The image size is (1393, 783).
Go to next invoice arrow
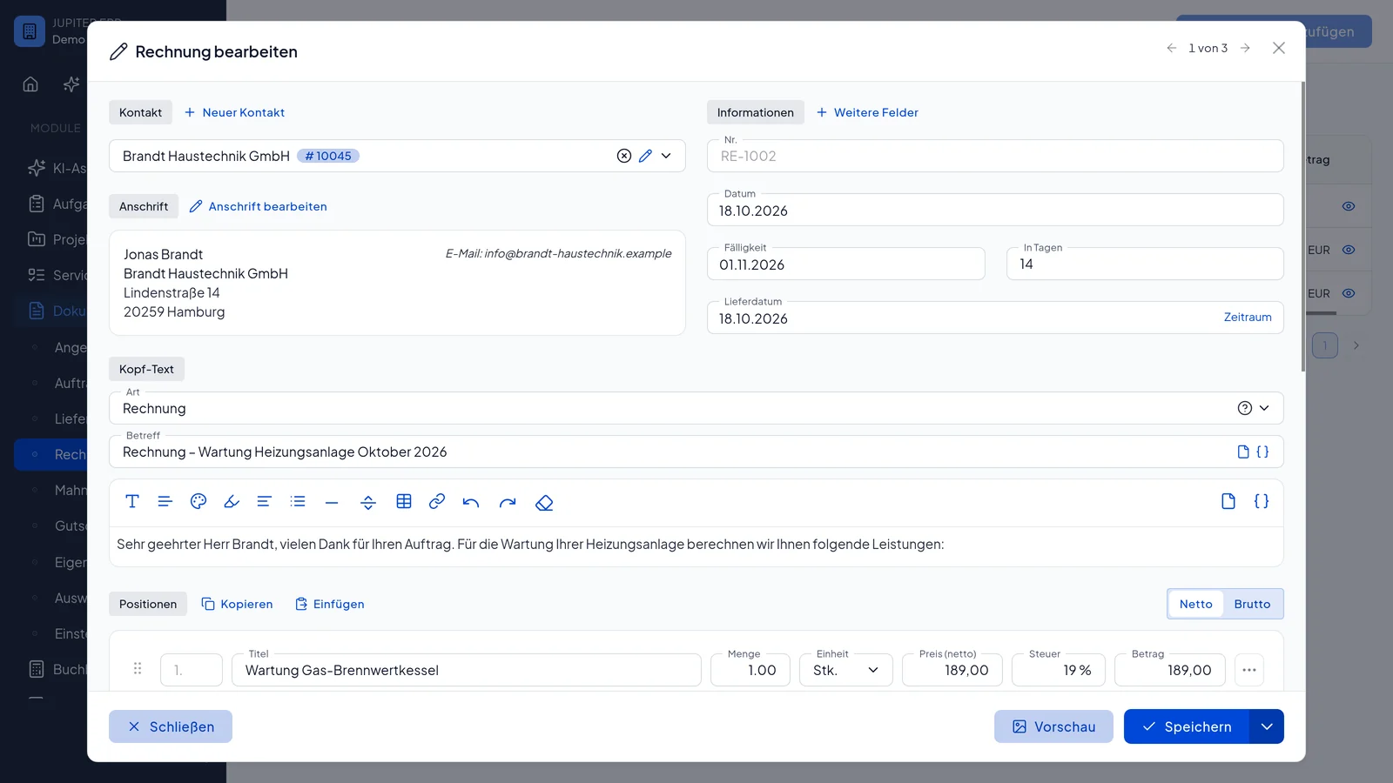point(1246,48)
